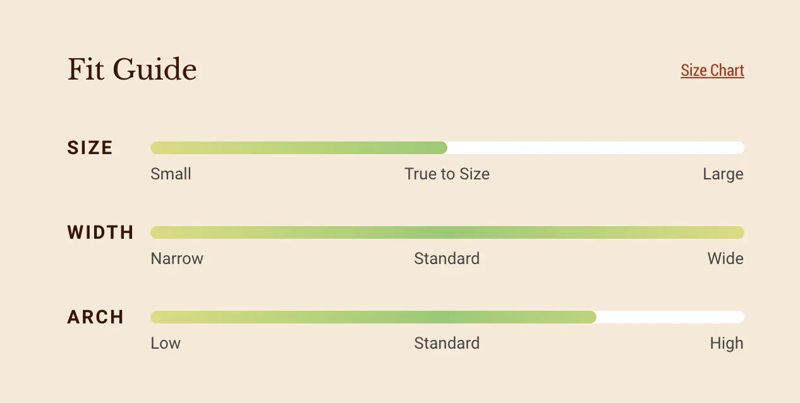800x403 pixels.
Task: Click the ARCH row label
Action: 95,317
